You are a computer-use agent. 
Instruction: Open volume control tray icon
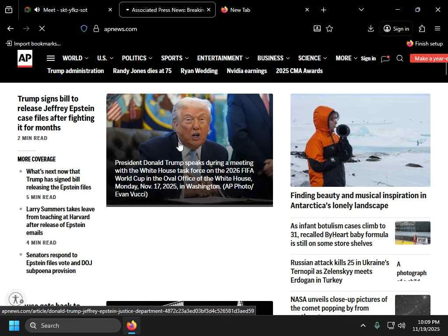pyautogui.click(x=402, y=325)
